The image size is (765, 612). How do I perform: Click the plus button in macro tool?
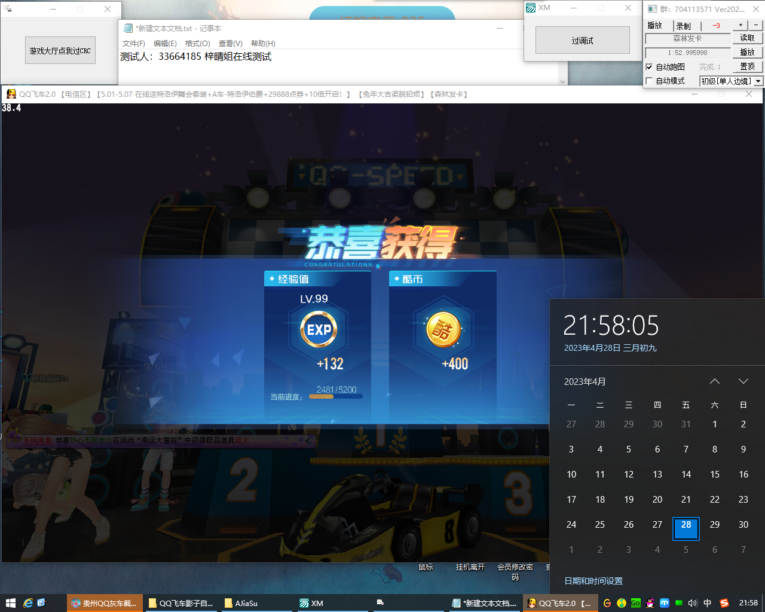point(740,25)
